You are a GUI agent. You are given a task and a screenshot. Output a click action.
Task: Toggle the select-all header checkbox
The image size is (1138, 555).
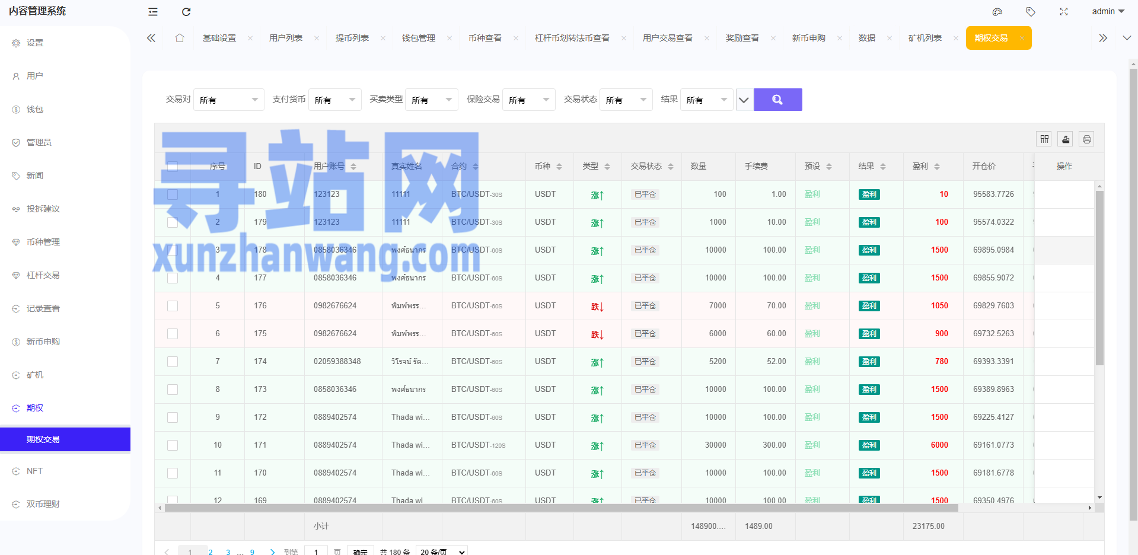(173, 167)
